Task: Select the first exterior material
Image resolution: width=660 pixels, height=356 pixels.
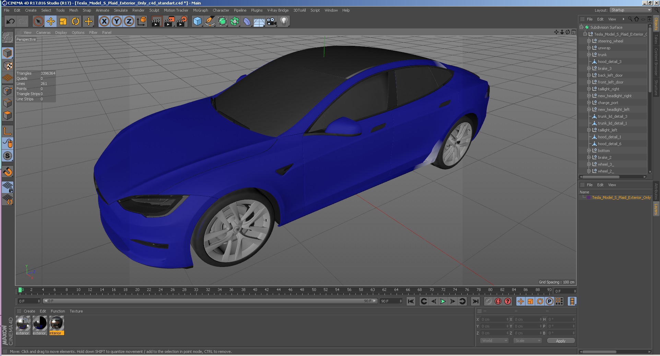Action: pyautogui.click(x=23, y=325)
